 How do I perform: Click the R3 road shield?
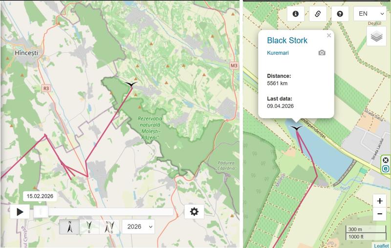[46, 88]
